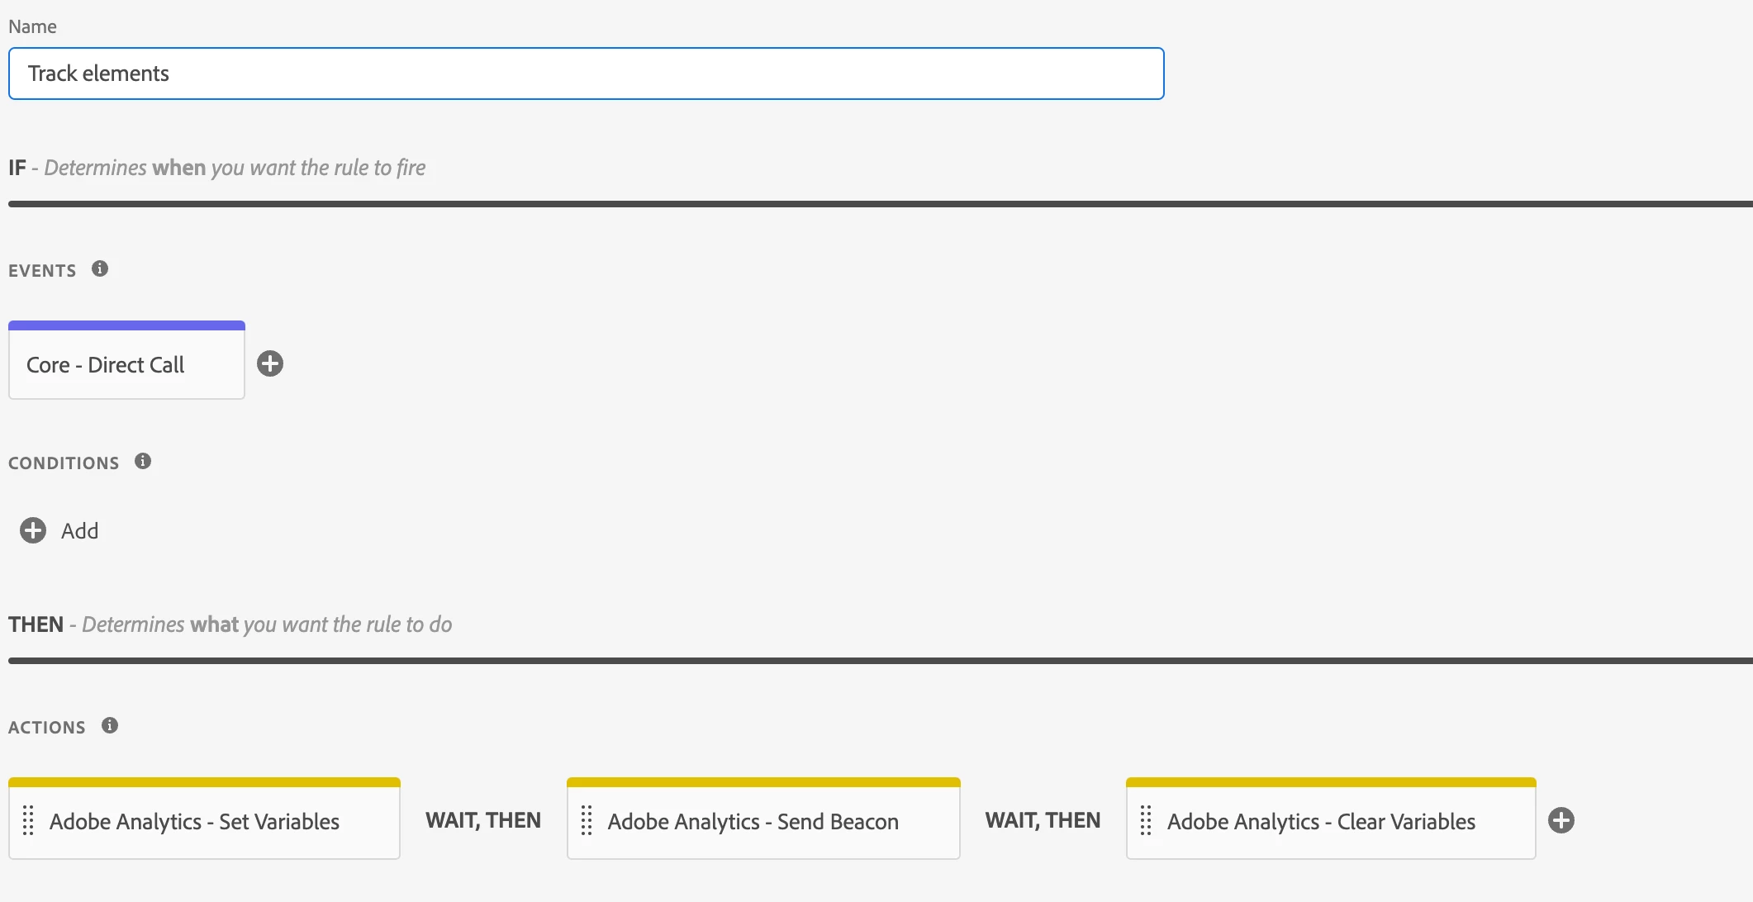Screen dimensions: 1753x902
Task: Click the Add label under CONDITIONS
Action: coord(79,531)
